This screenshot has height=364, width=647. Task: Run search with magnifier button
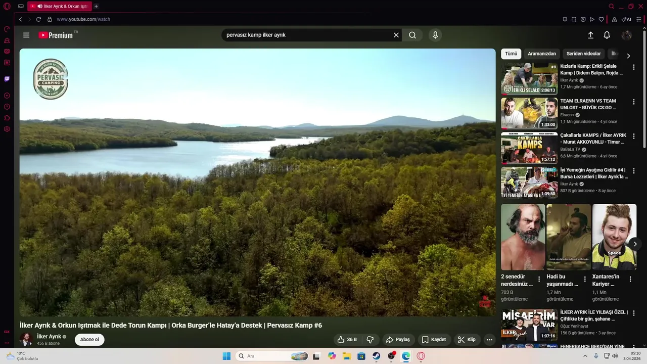(412, 35)
